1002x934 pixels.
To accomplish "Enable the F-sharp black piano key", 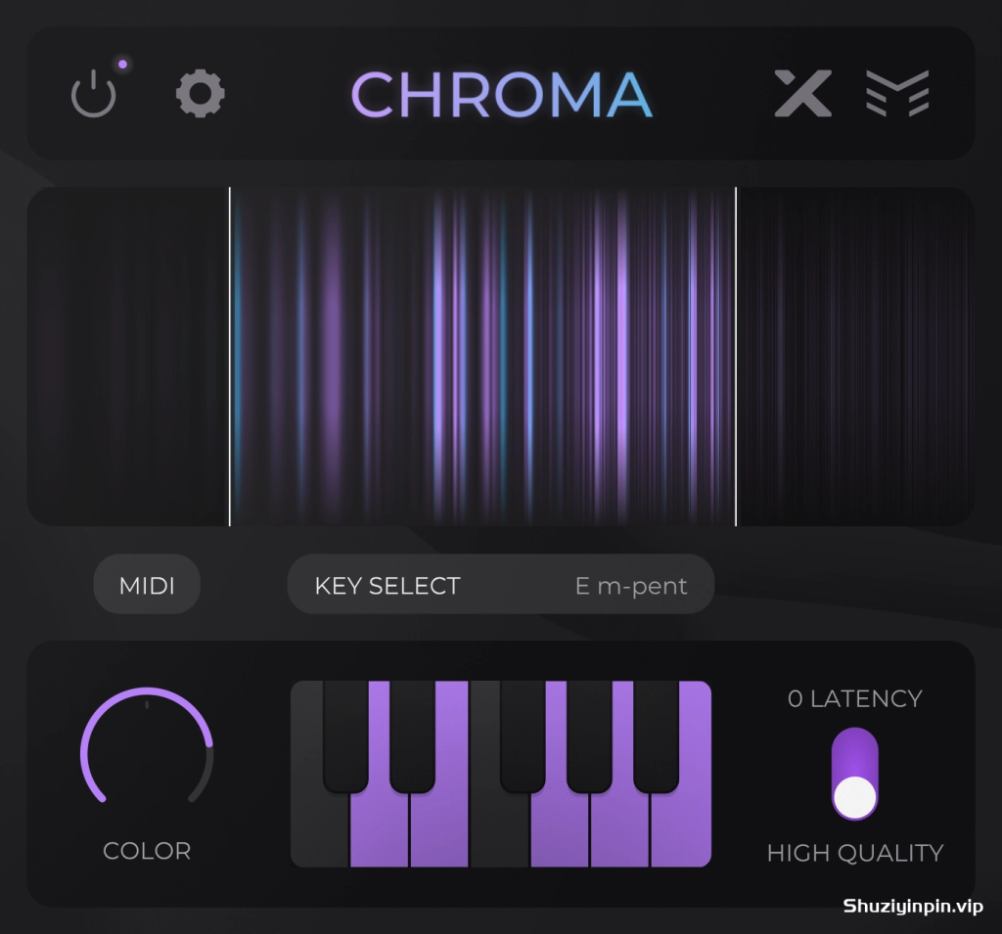I will click(x=523, y=736).
